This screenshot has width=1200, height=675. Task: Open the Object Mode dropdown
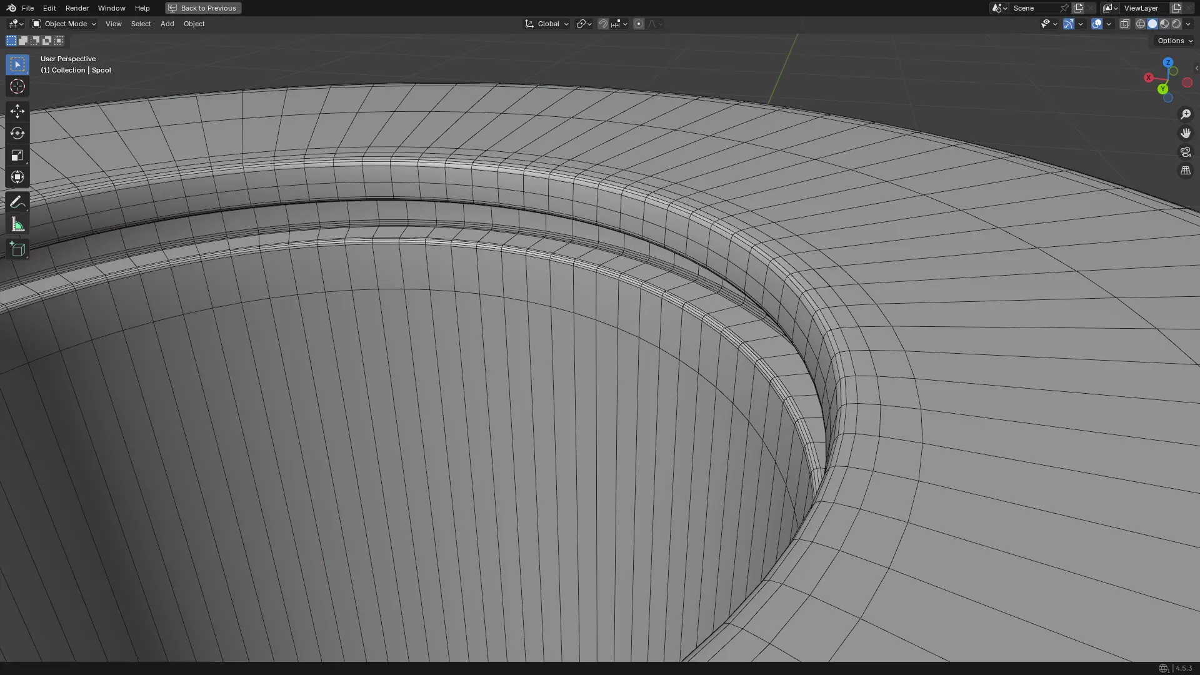(x=64, y=24)
